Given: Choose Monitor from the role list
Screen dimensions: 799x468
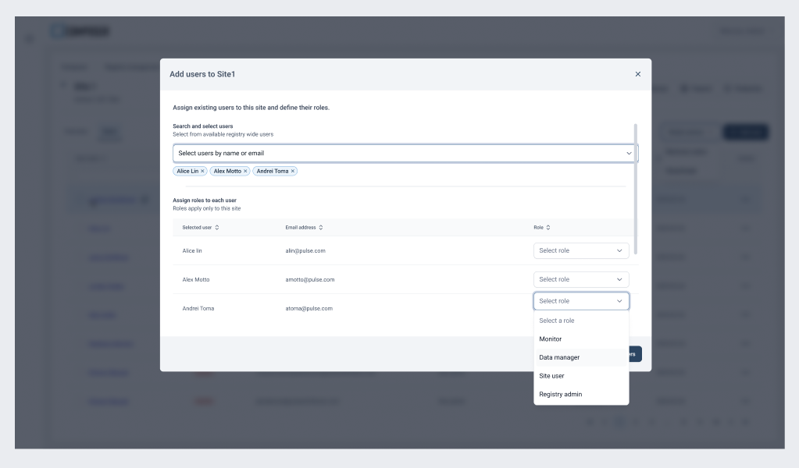Looking at the screenshot, I should point(581,339).
